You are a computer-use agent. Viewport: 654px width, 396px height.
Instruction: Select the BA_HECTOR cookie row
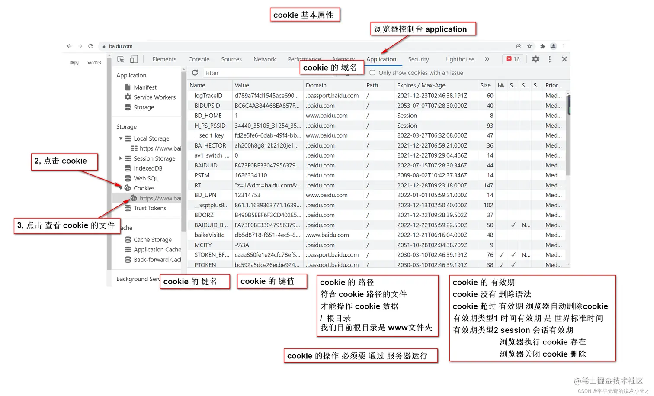click(377, 145)
